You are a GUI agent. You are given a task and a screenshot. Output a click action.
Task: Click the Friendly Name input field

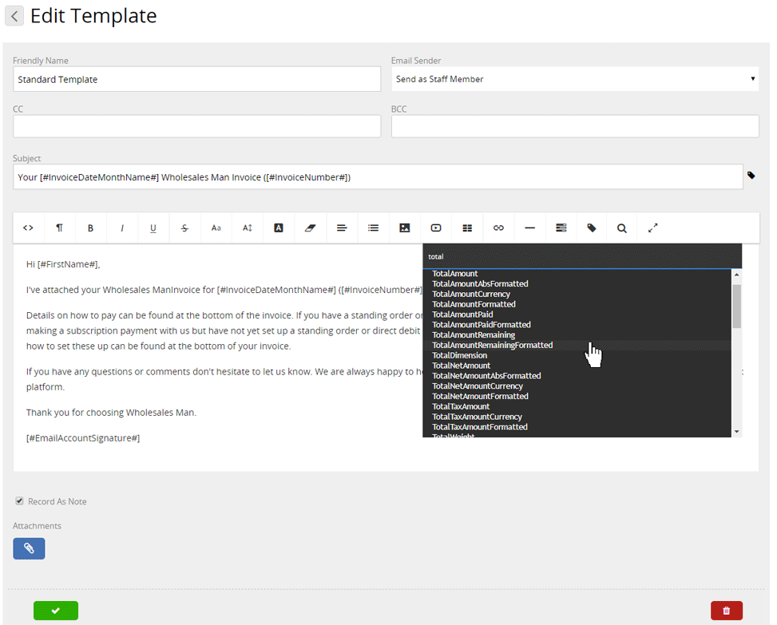(196, 79)
